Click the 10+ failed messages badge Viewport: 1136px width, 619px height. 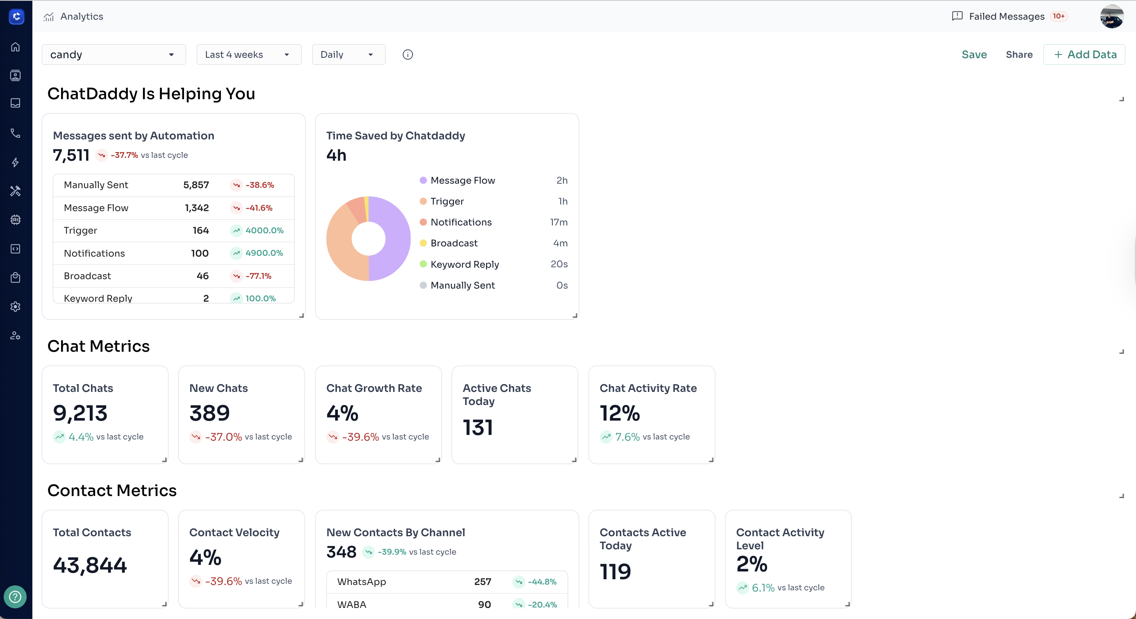tap(1059, 16)
